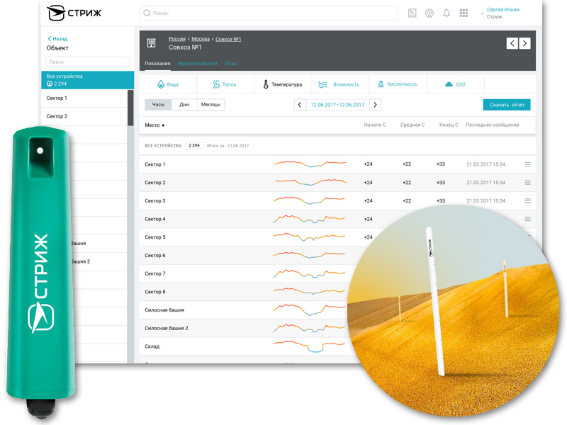This screenshot has height=425, width=567.
Task: Click Среднее С column header
Action: point(412,125)
